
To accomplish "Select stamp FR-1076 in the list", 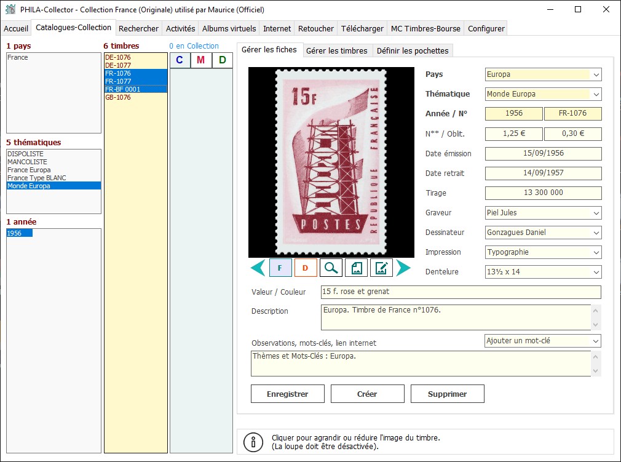I will [x=135, y=73].
